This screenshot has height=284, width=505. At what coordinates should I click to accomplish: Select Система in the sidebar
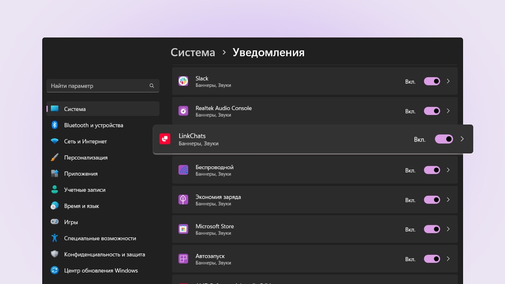(103, 109)
